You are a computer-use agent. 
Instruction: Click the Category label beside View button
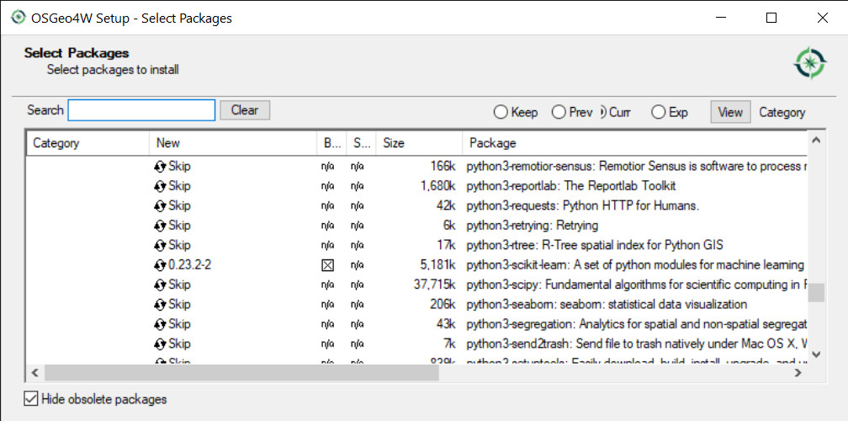[782, 113]
